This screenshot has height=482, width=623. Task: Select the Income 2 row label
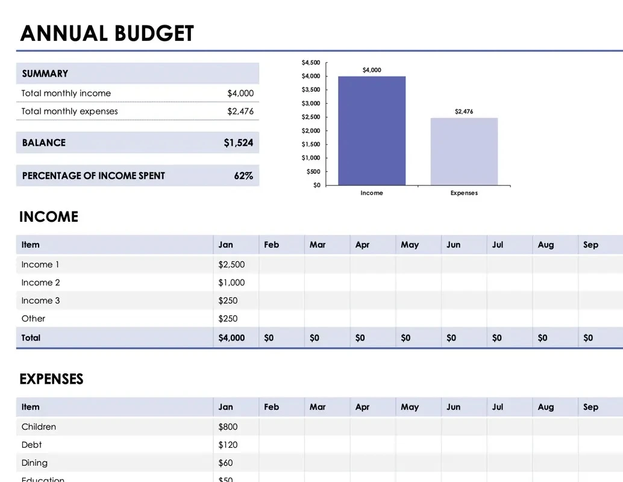click(40, 283)
